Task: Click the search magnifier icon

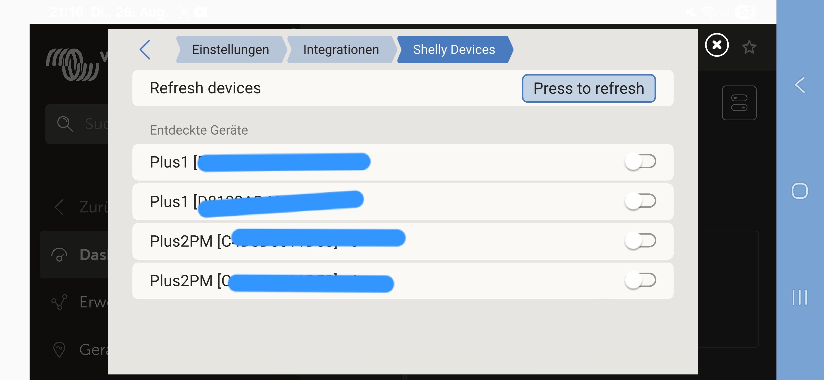Action: (65, 124)
